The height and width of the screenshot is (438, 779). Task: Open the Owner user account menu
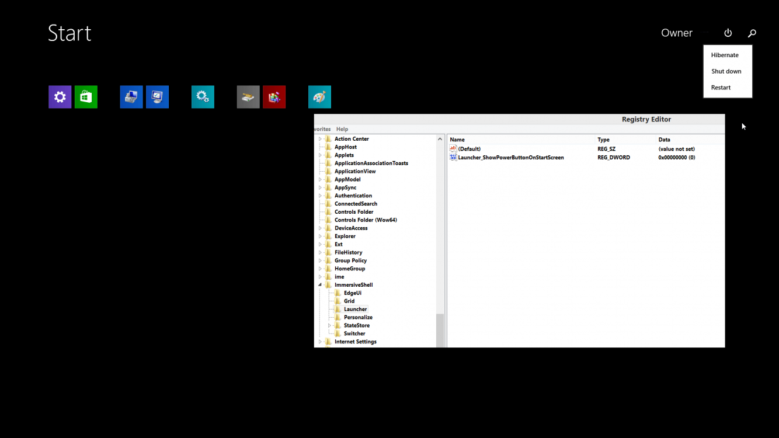(x=677, y=33)
